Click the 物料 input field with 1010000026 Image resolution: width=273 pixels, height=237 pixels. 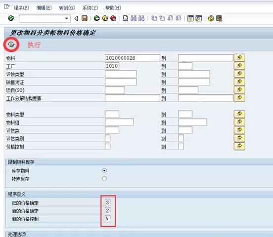(133, 58)
